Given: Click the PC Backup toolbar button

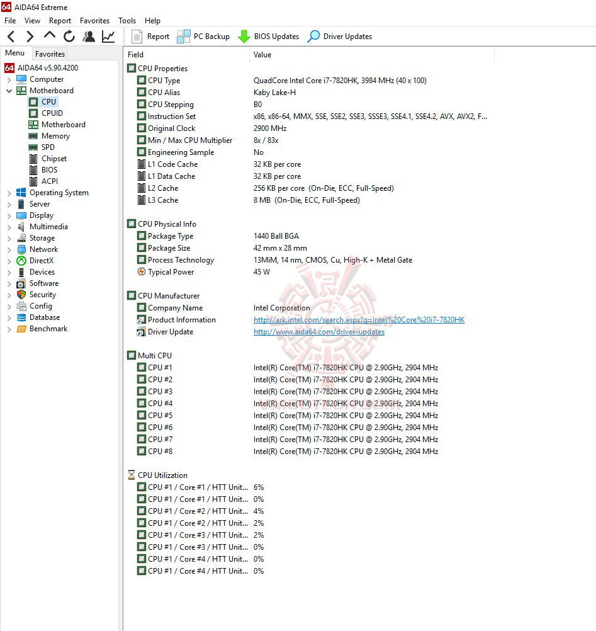Looking at the screenshot, I should point(203,37).
